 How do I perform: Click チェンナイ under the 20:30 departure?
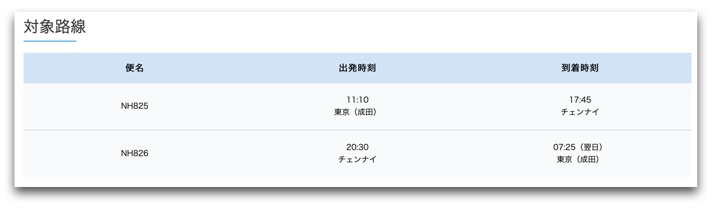pos(357,159)
